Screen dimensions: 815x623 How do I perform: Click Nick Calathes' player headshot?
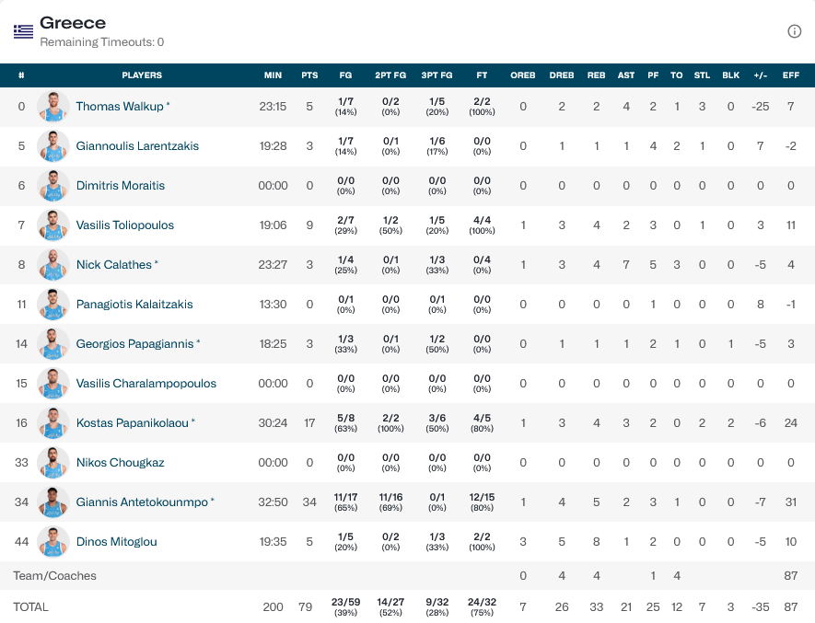click(53, 265)
